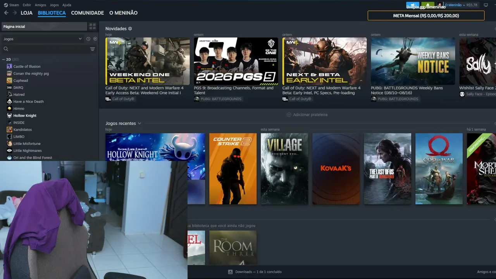Open Next & Beta Early Intel thumbnail
Viewport: 496px width, 279px height.
[324, 61]
